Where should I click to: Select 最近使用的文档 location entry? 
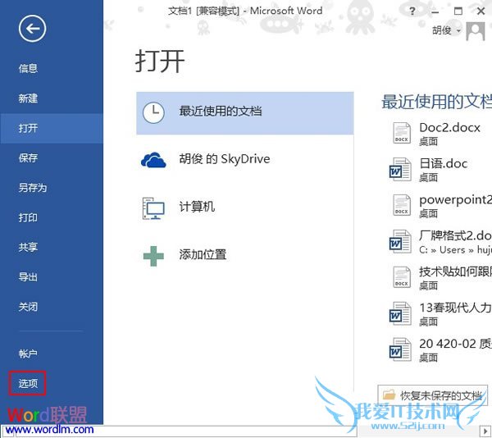click(245, 113)
